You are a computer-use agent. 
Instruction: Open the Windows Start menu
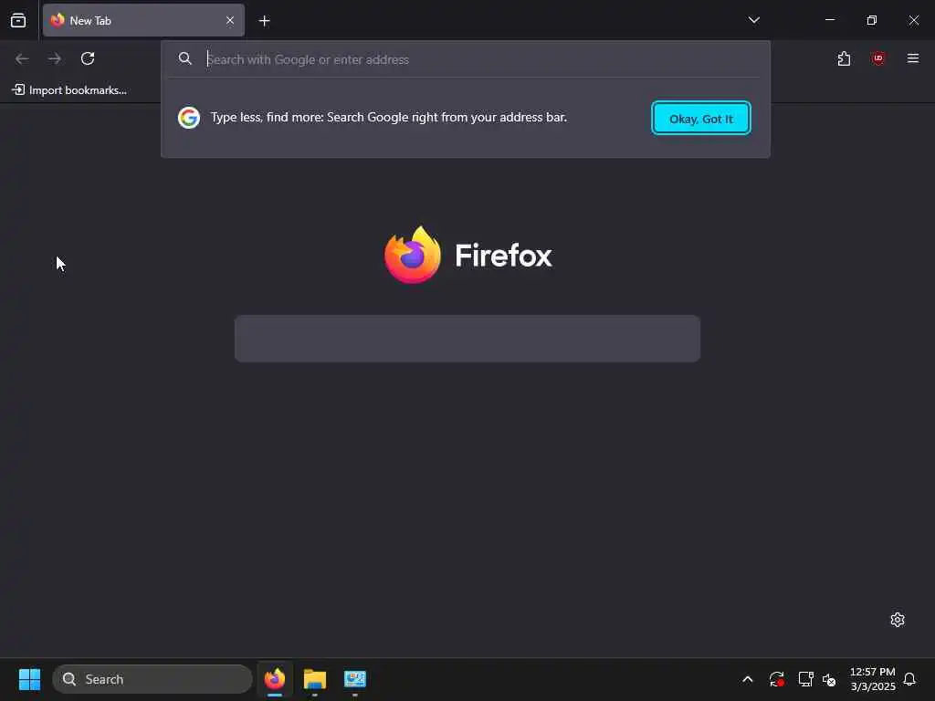(x=29, y=679)
